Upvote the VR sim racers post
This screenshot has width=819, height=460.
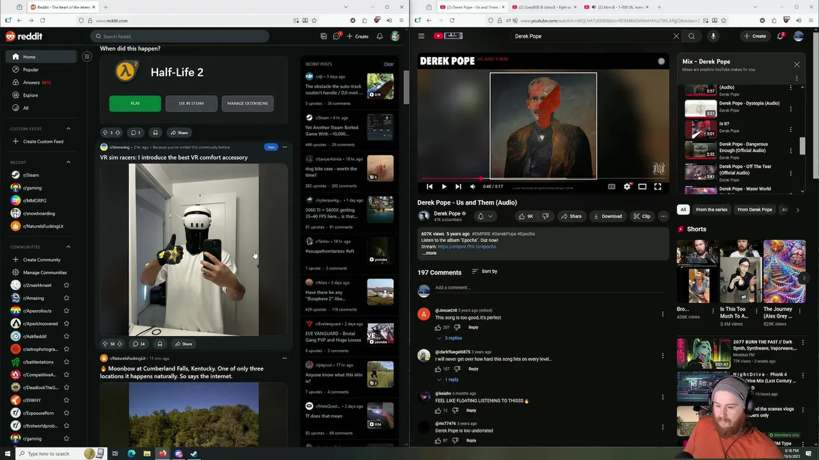pyautogui.click(x=105, y=344)
